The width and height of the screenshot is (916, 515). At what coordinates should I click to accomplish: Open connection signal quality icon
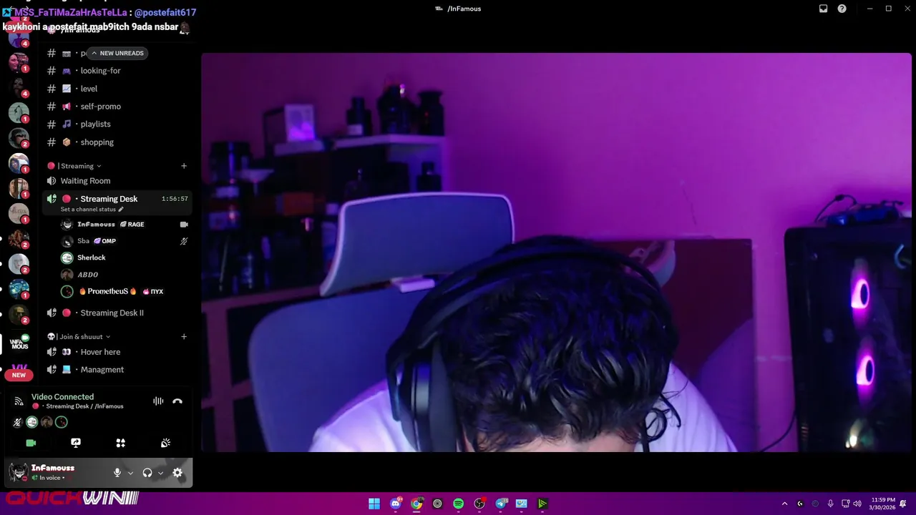(19, 401)
